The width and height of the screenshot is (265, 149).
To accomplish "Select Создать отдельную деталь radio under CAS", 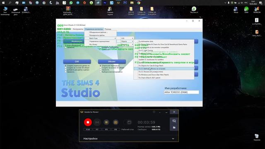I will coord(66,65).
